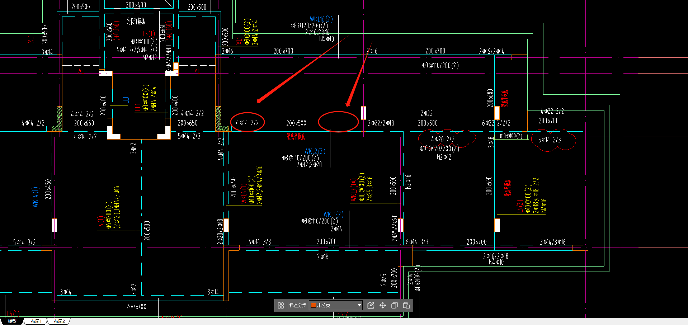688x325 pixels.
Task: Select the 2Φ12;2Φ20 rebar text
Action: [309, 165]
